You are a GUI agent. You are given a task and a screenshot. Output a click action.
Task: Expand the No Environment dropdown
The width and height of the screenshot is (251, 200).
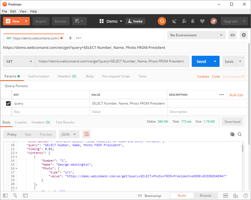[196, 35]
